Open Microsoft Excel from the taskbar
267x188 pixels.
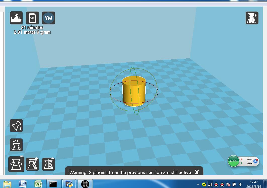pyautogui.click(x=38, y=184)
